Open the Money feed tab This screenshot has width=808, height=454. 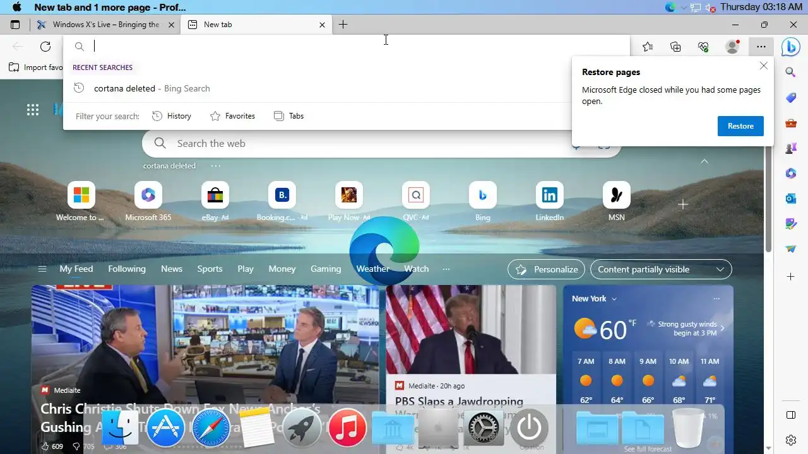pyautogui.click(x=282, y=269)
